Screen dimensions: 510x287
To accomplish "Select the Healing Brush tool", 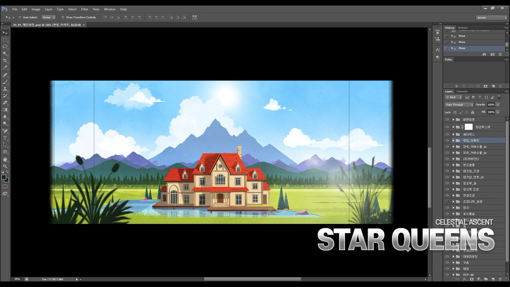I will pyautogui.click(x=5, y=75).
